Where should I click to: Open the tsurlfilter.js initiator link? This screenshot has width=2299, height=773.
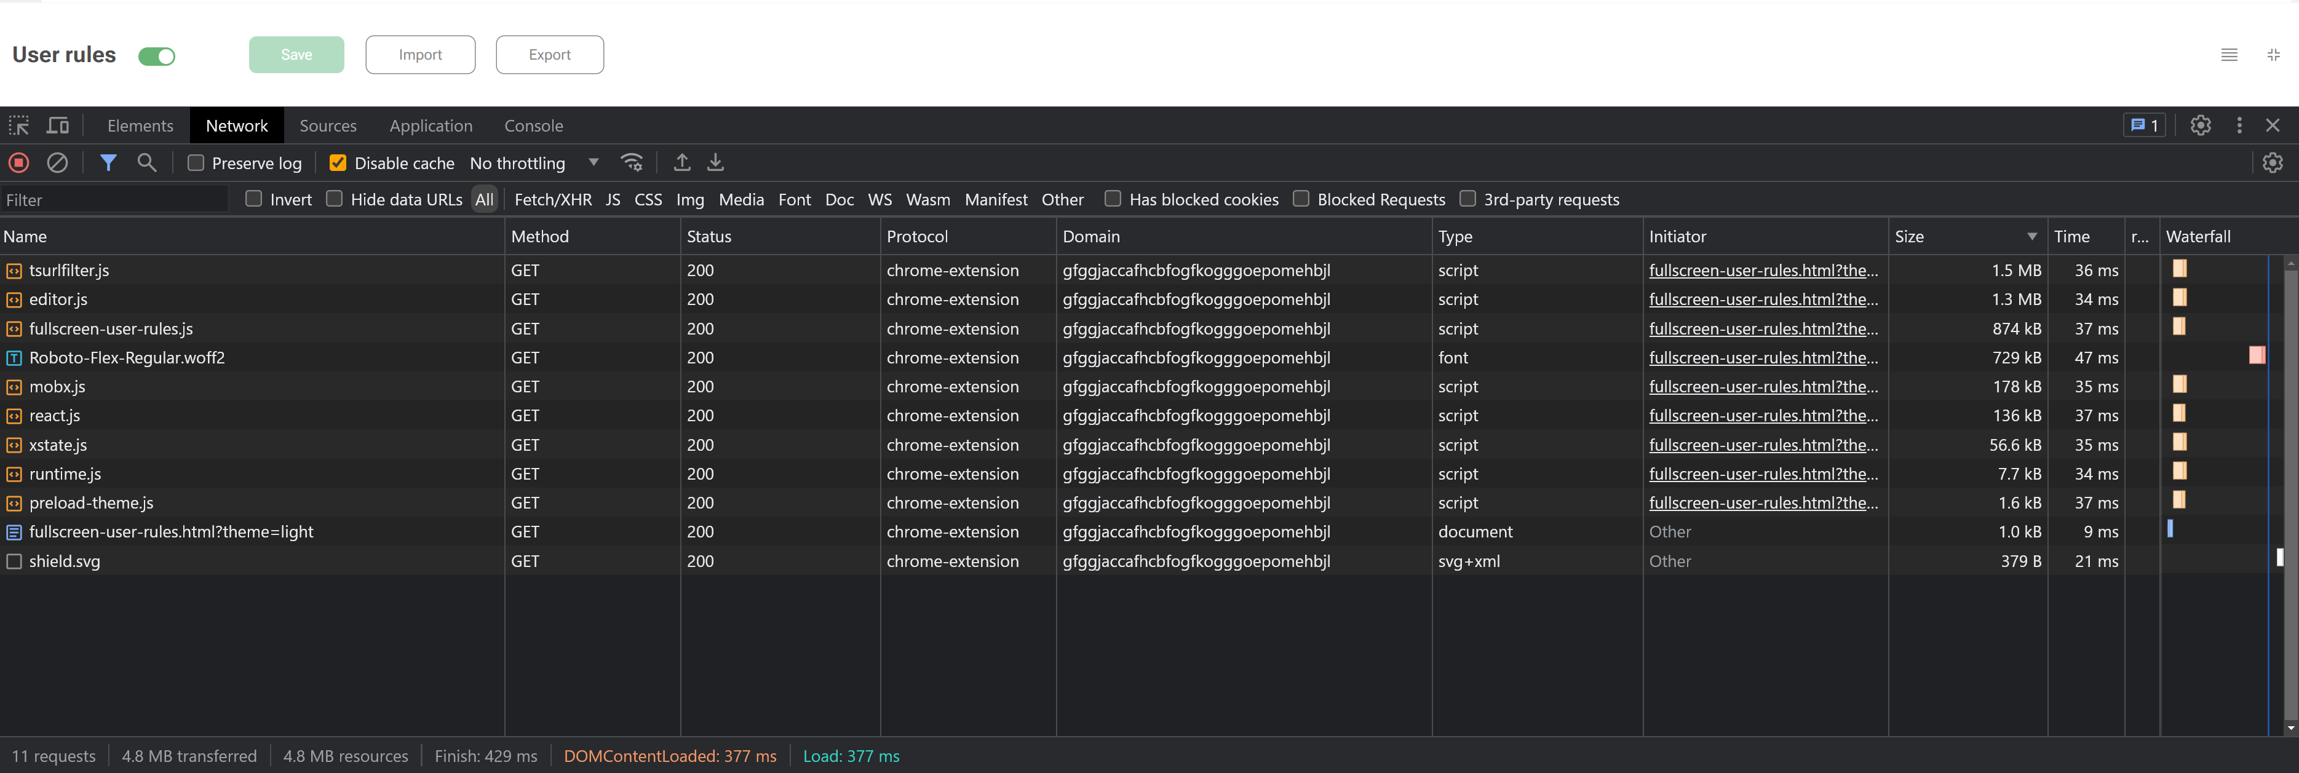pos(1763,269)
